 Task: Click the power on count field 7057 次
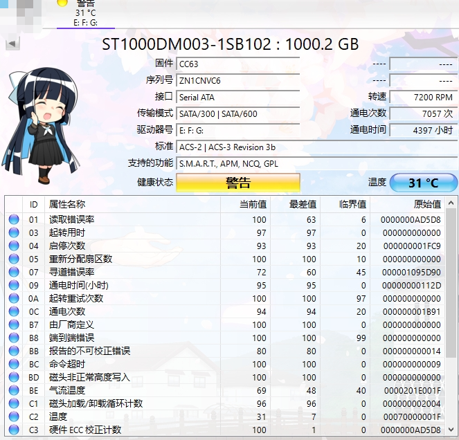(423, 113)
